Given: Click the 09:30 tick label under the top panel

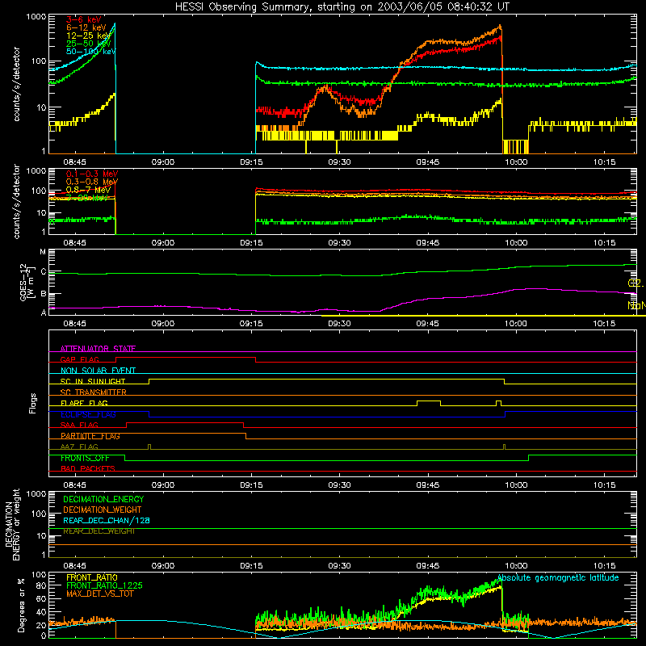Looking at the screenshot, I should click(x=339, y=162).
